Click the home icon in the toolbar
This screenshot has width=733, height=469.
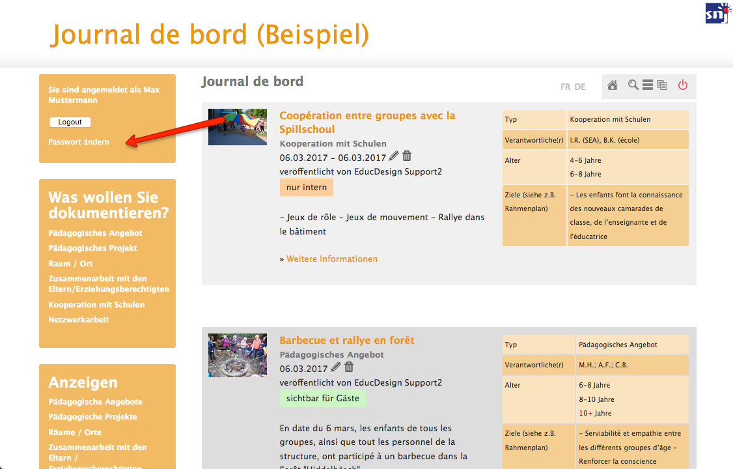[612, 85]
